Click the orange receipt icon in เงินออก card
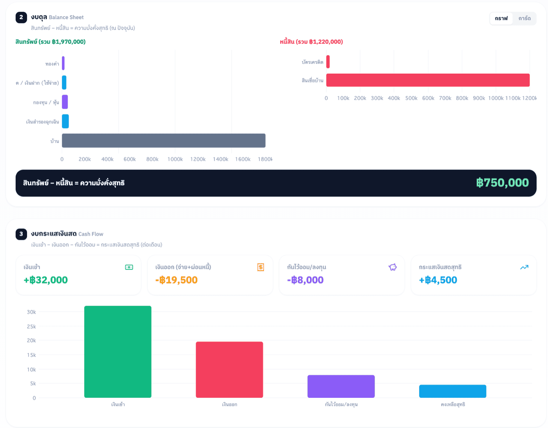 [261, 267]
